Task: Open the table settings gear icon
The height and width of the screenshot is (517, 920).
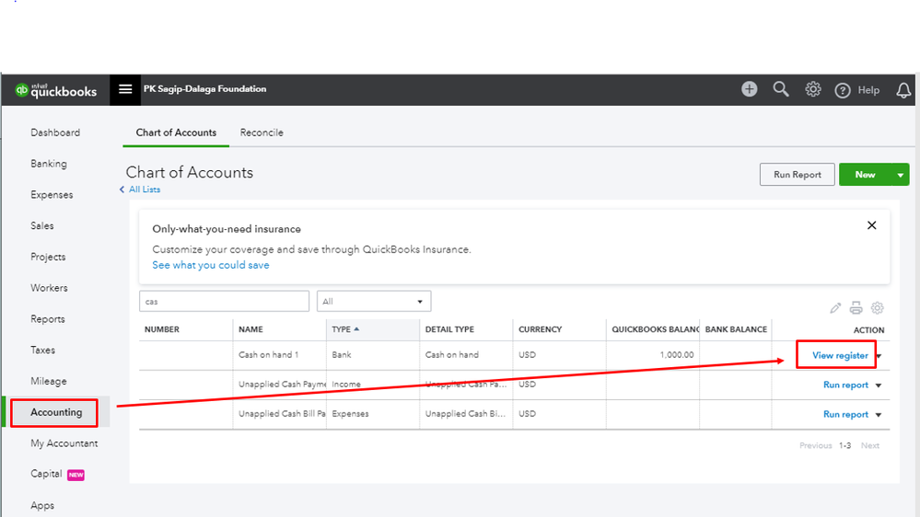Action: 878,308
